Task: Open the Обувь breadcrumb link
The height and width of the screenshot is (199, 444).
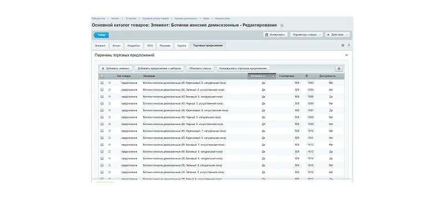Action: coord(206,19)
